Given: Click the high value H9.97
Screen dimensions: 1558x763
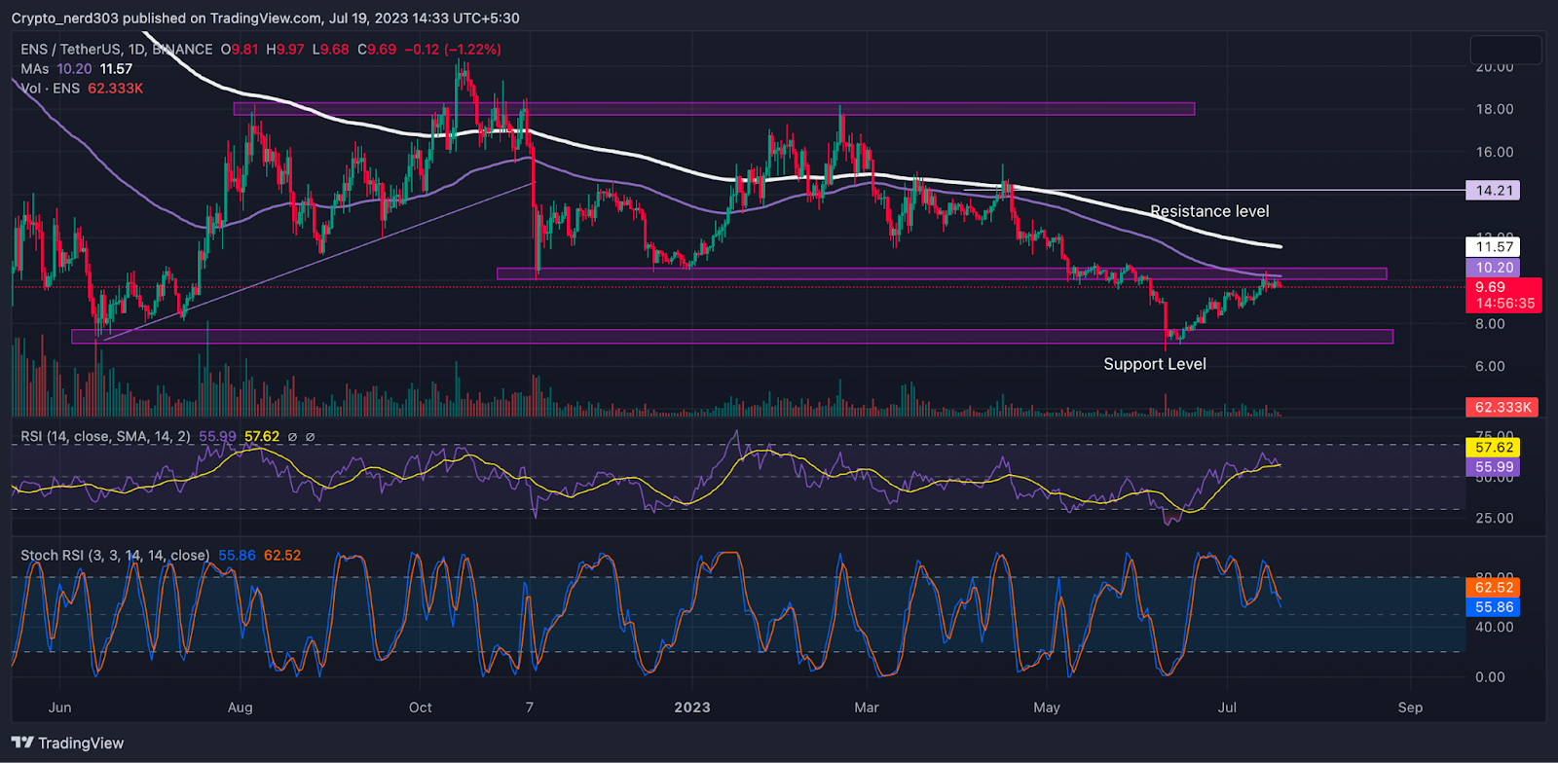Looking at the screenshot, I should point(285,49).
